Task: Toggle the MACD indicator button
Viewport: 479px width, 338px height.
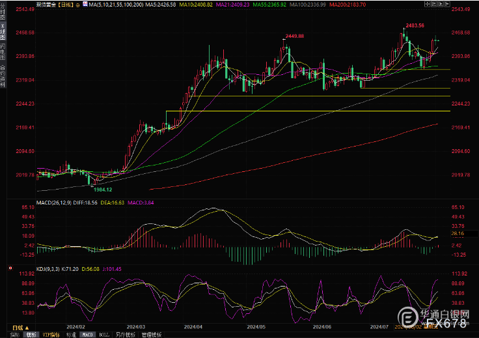Action: tap(87, 334)
